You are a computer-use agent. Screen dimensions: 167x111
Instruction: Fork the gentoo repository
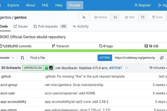click(x=157, y=17)
